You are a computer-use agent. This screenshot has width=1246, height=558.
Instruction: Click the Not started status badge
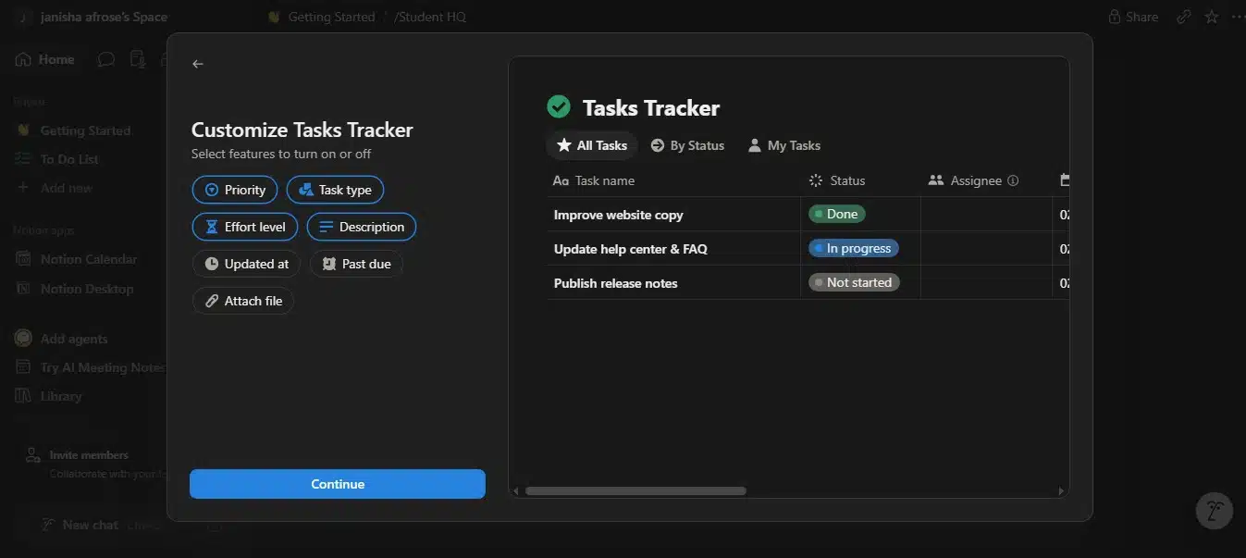pyautogui.click(x=854, y=282)
